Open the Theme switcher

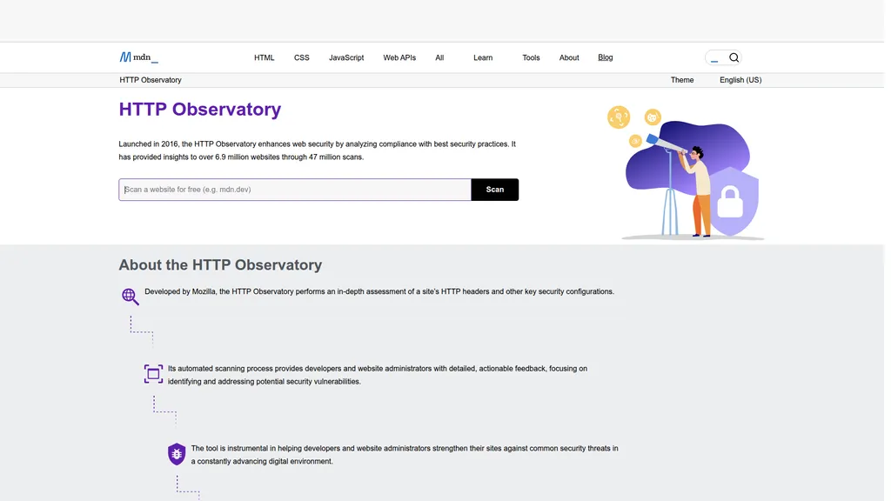(682, 80)
